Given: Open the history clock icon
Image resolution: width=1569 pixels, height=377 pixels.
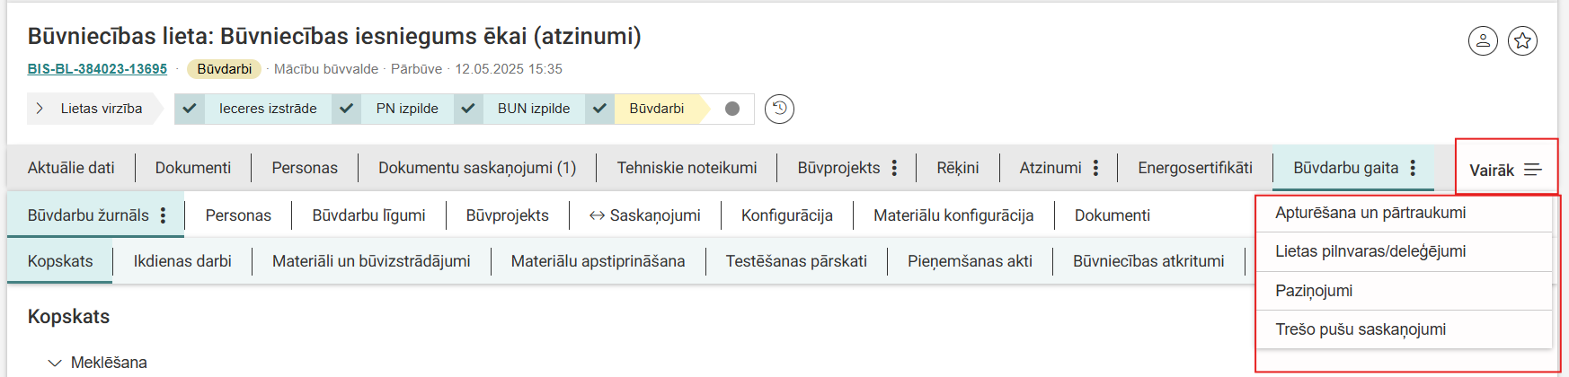Looking at the screenshot, I should [779, 109].
